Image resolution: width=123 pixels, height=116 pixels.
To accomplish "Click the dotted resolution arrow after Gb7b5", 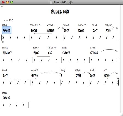I will coord(51,73).
